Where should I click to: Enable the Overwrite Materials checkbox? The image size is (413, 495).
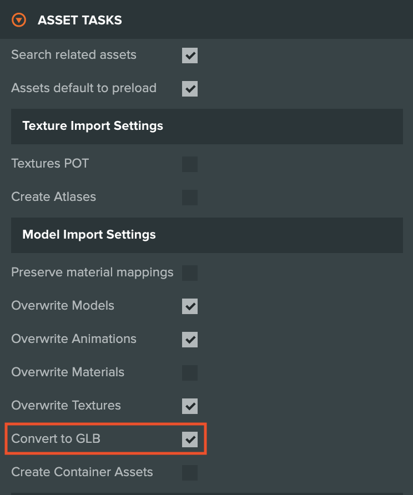coord(189,372)
